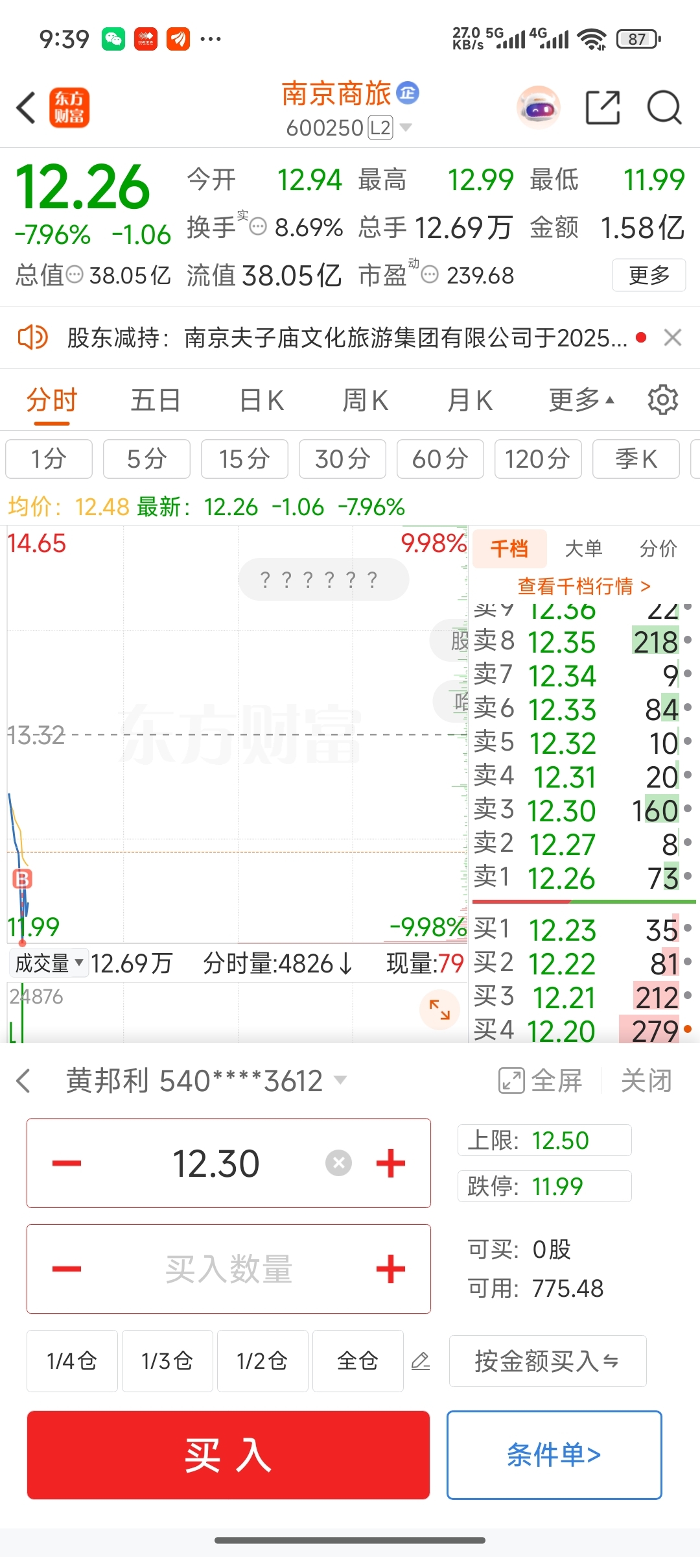
Task: Select the 千档 order book tab
Action: click(509, 549)
